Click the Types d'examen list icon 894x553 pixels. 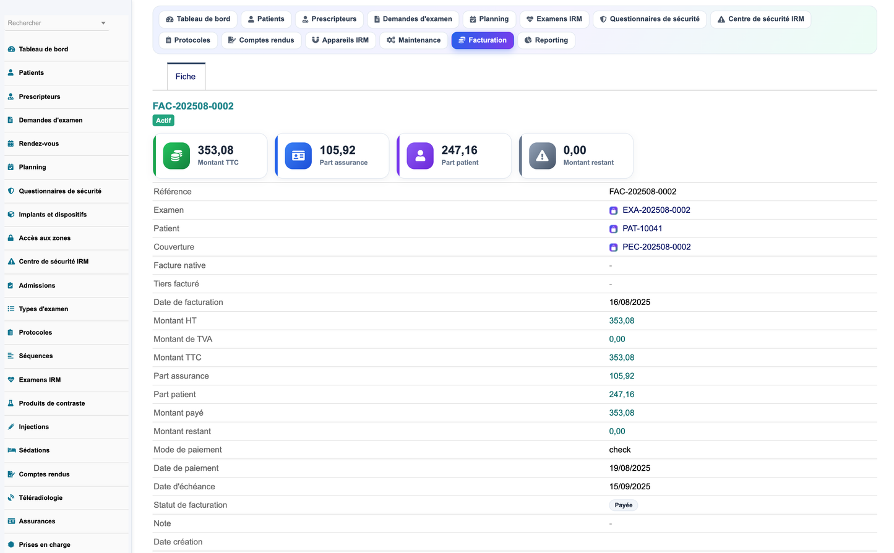pyautogui.click(x=11, y=309)
